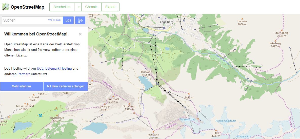Click the Los search button

coord(68,20)
